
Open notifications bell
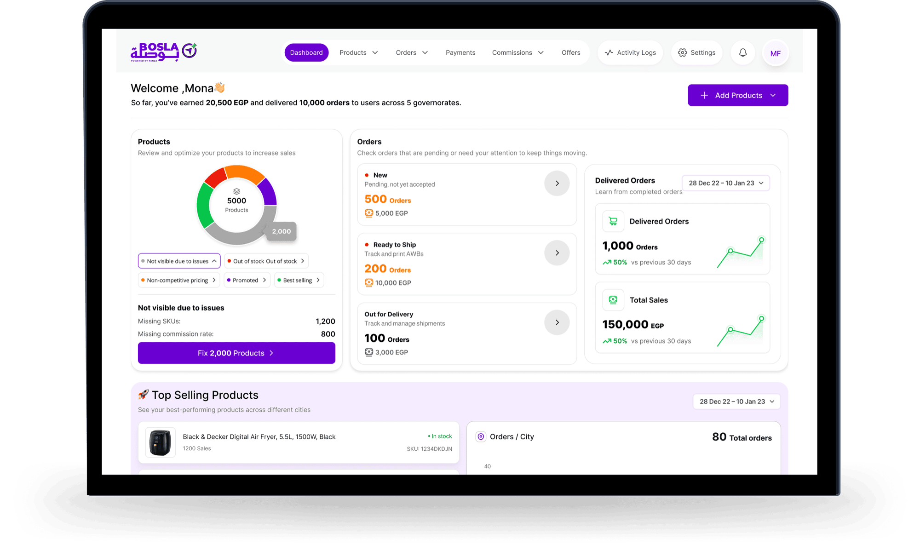(743, 52)
